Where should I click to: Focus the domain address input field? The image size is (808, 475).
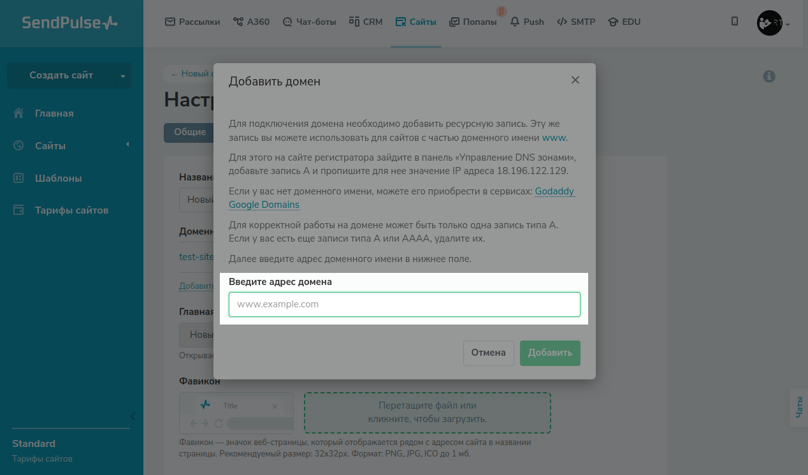[404, 304]
